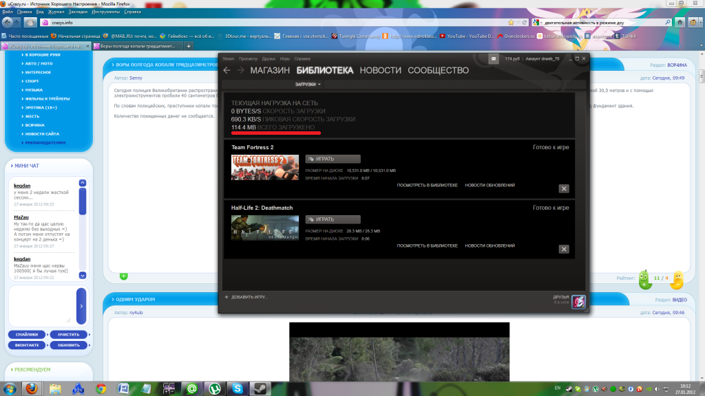705x396 pixels.
Task: Open Новости tab in Steam
Action: coord(380,71)
